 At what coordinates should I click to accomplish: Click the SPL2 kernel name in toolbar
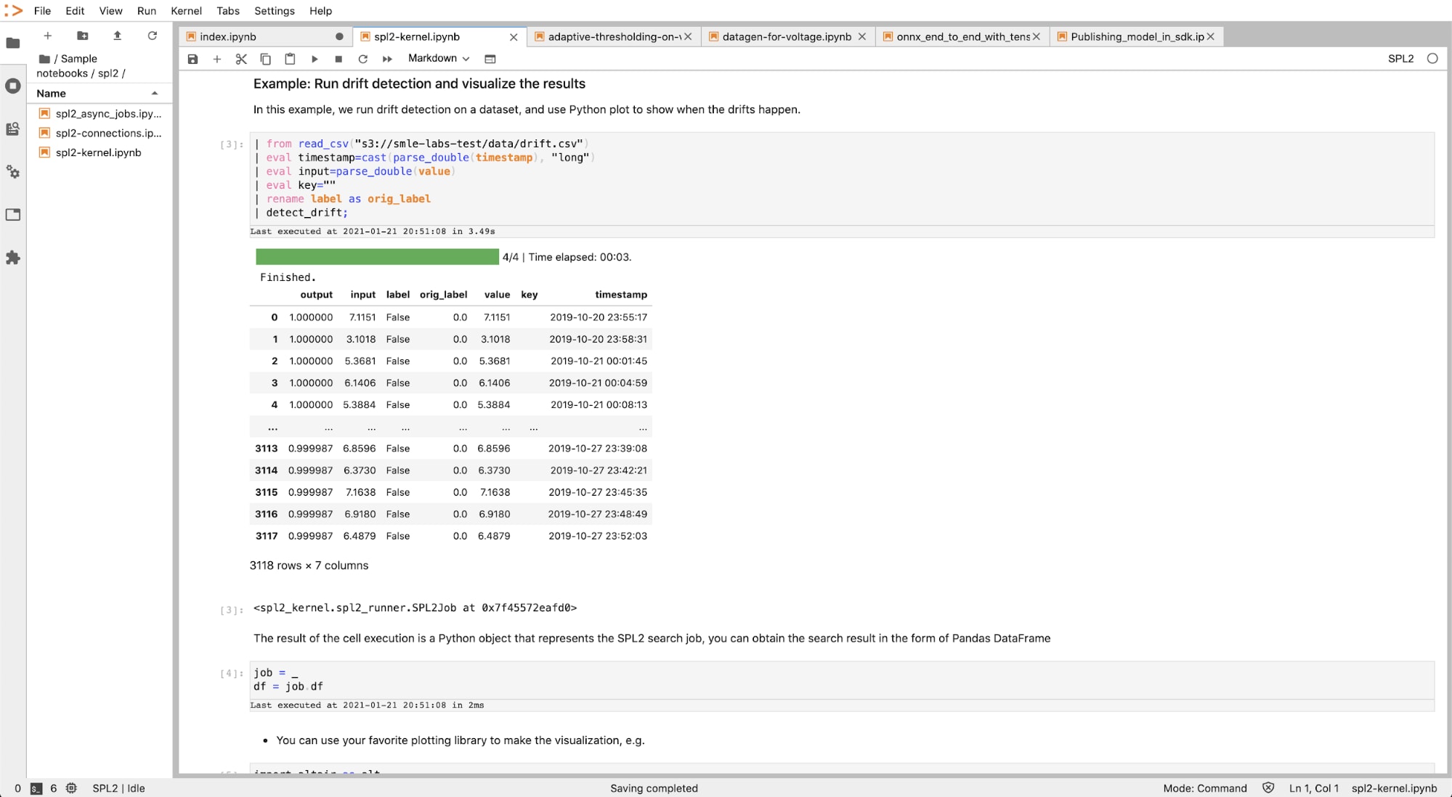1400,59
